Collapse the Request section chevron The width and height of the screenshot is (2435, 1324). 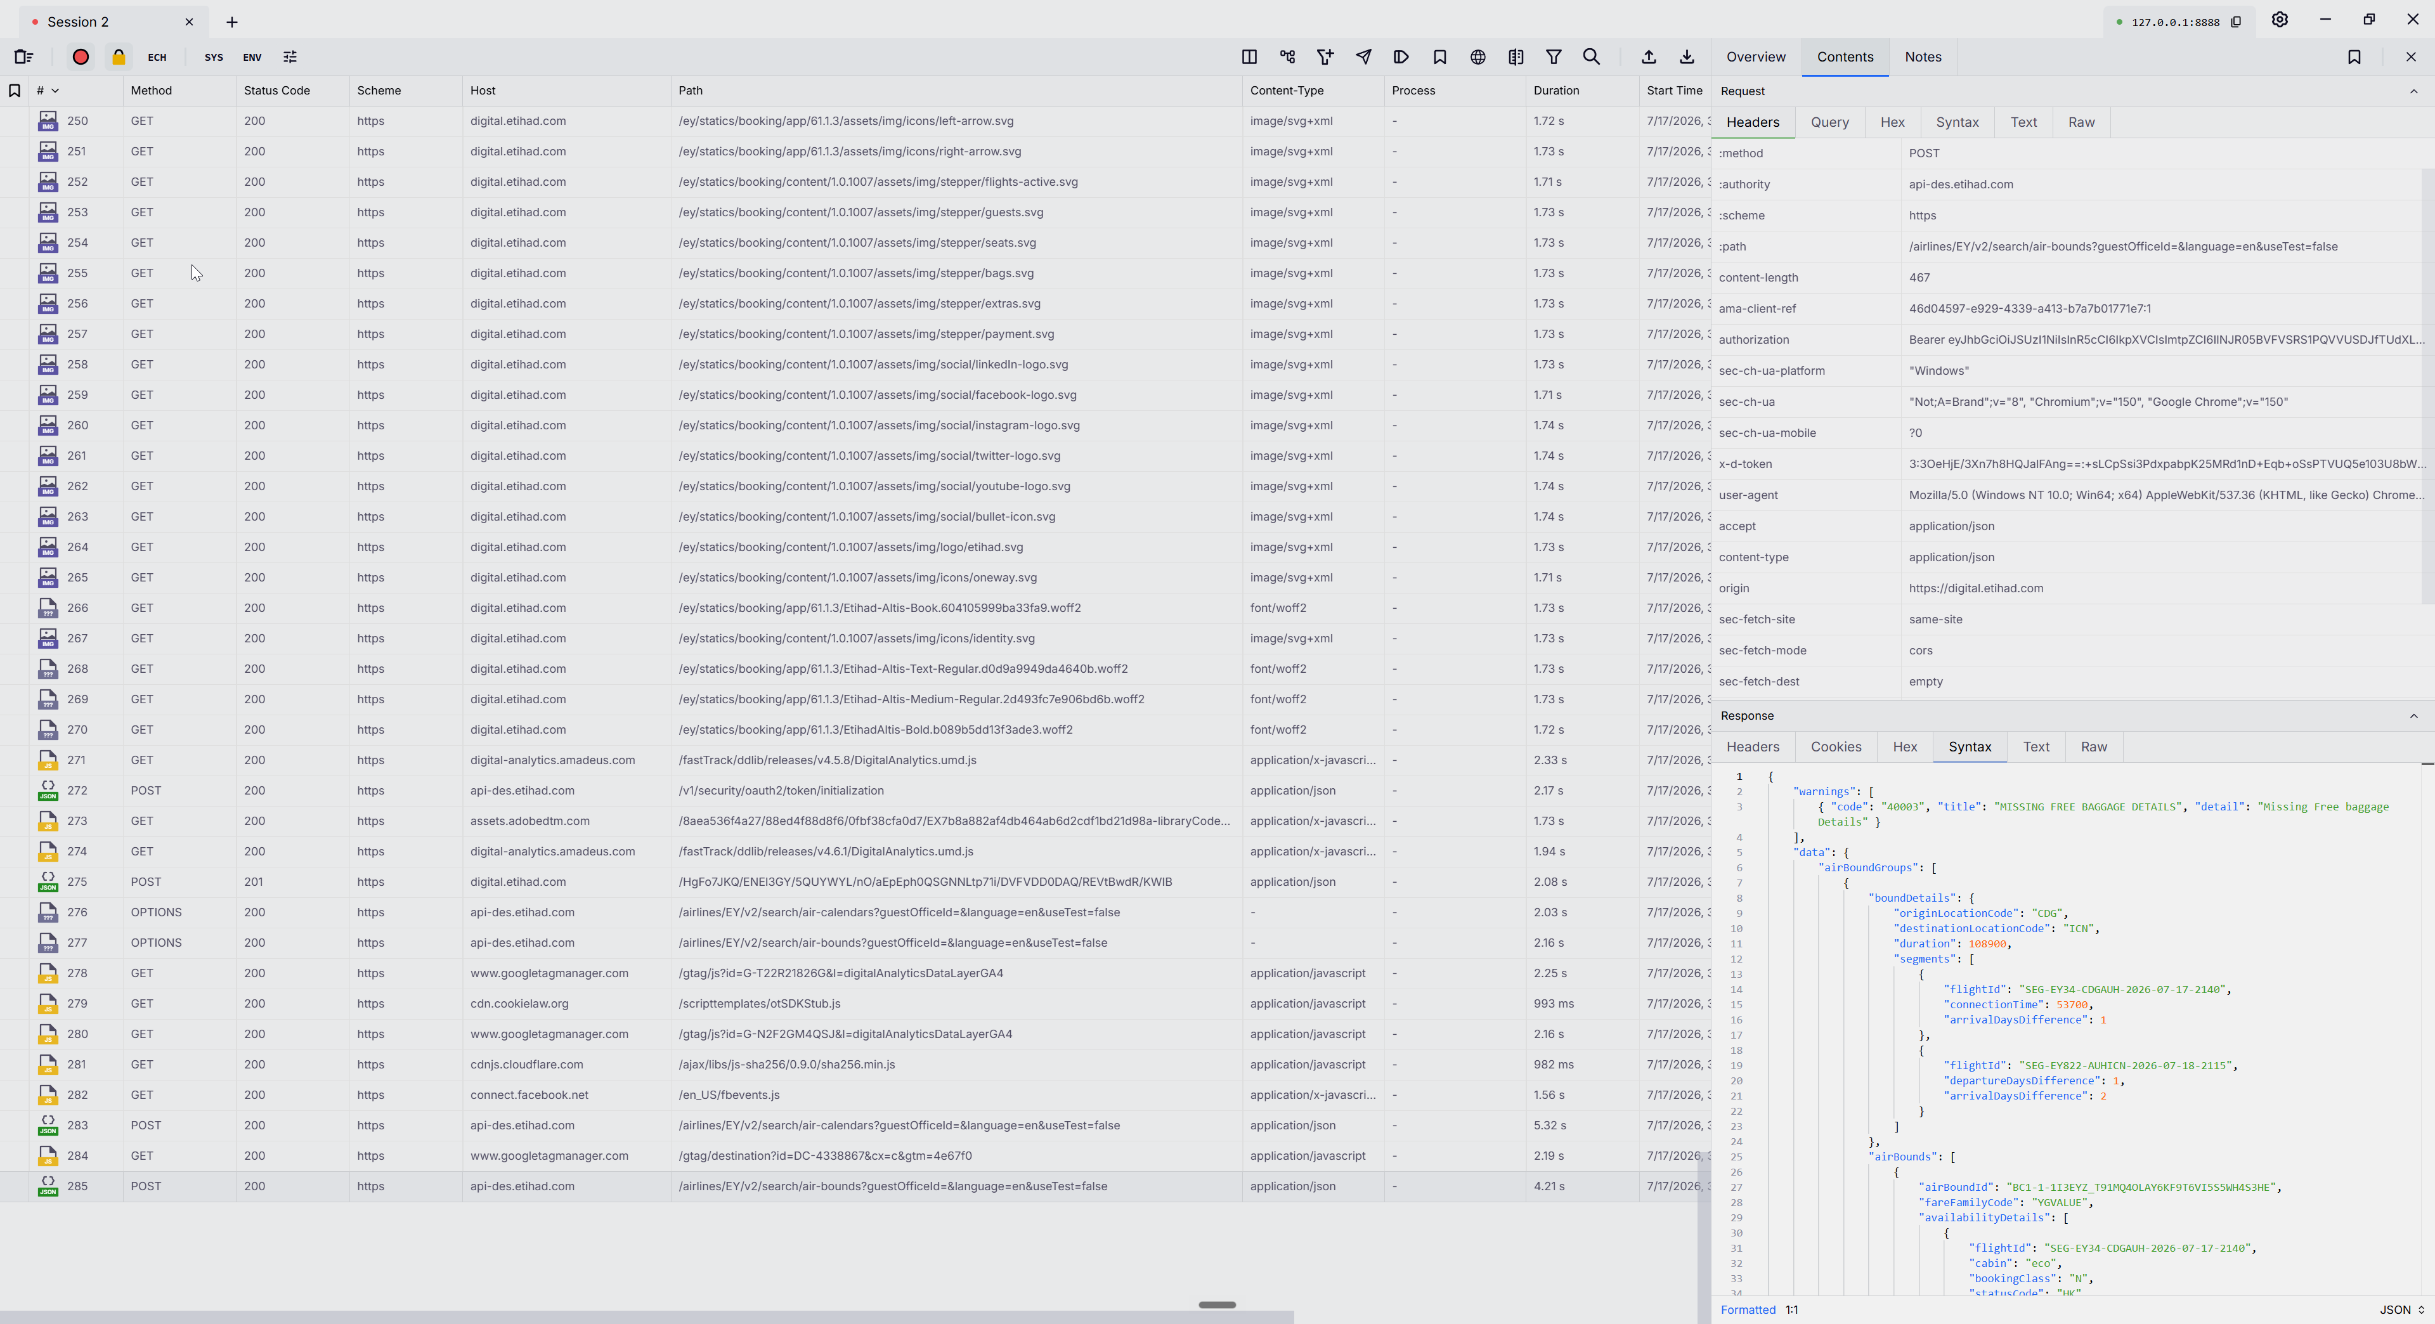pyautogui.click(x=2413, y=92)
